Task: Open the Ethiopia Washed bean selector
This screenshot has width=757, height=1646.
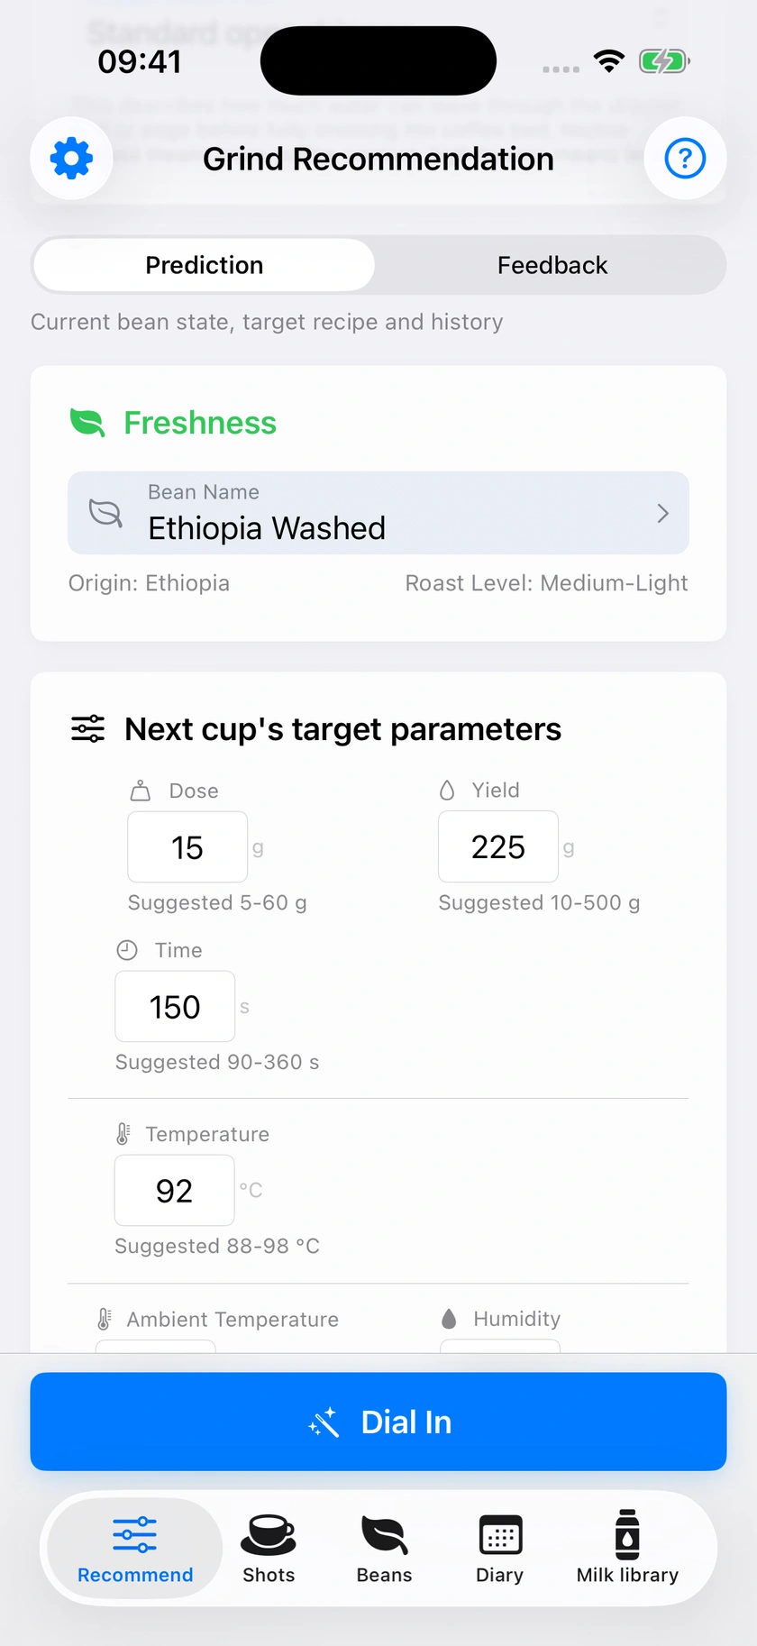Action: click(378, 513)
